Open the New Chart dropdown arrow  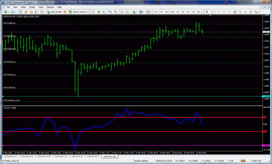pyautogui.click(x=8, y=12)
